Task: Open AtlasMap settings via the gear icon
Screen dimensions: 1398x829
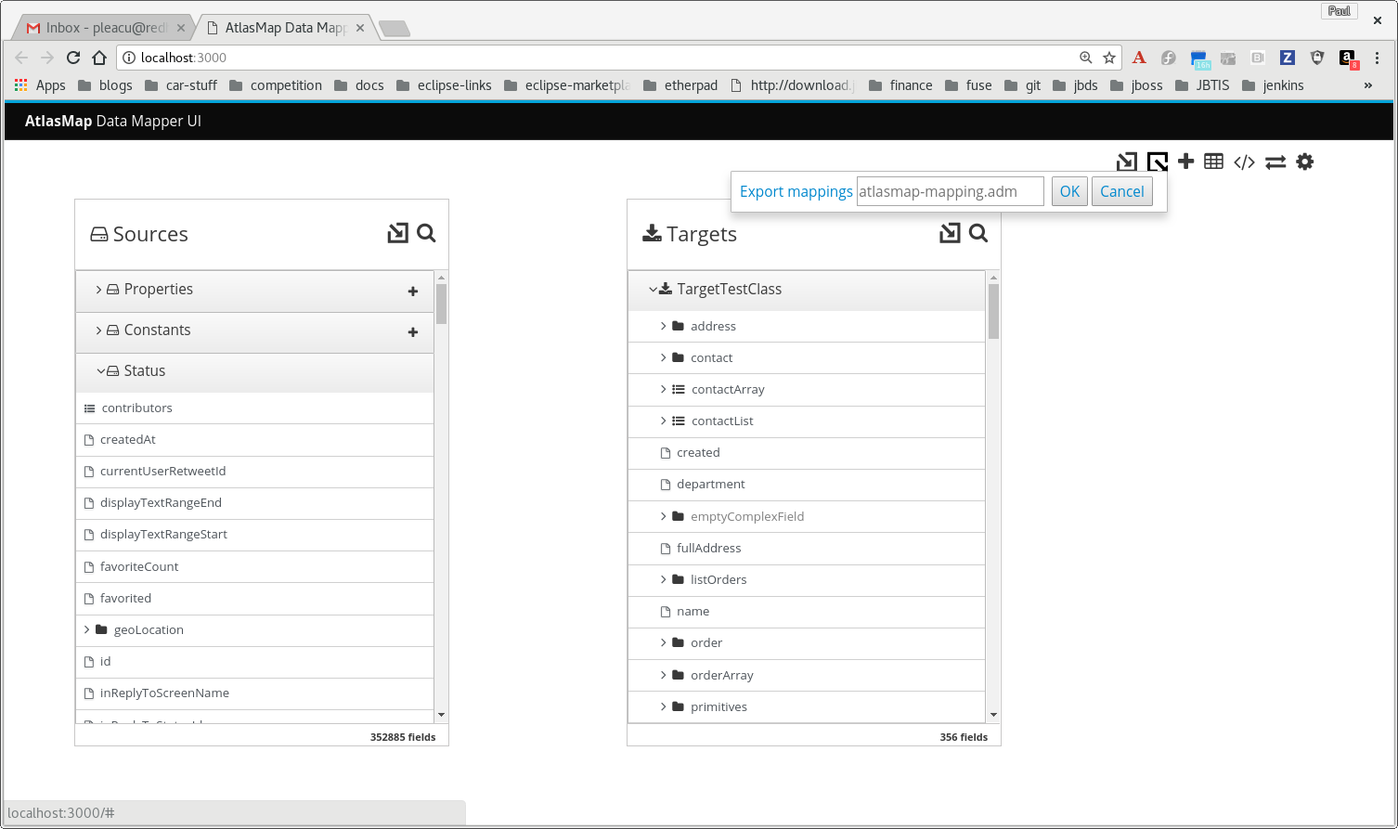Action: click(1305, 162)
